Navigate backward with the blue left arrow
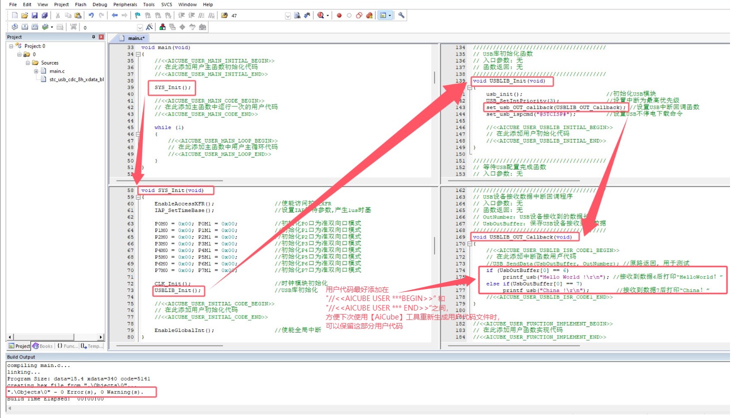 (x=114, y=15)
